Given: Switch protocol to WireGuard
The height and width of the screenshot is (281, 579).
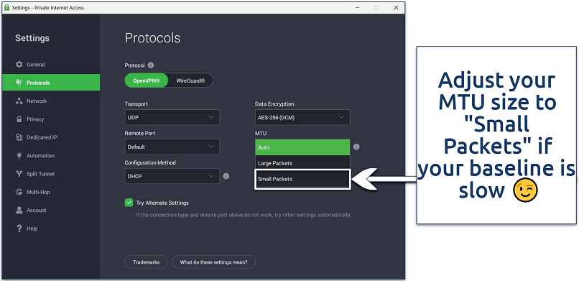Looking at the screenshot, I should (x=190, y=80).
